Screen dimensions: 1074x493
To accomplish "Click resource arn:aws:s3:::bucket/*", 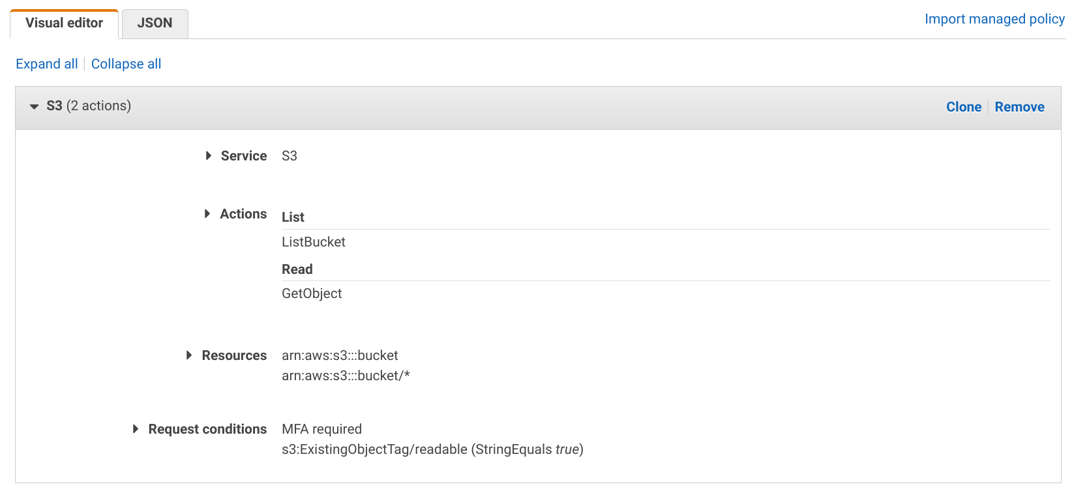I will [x=346, y=376].
